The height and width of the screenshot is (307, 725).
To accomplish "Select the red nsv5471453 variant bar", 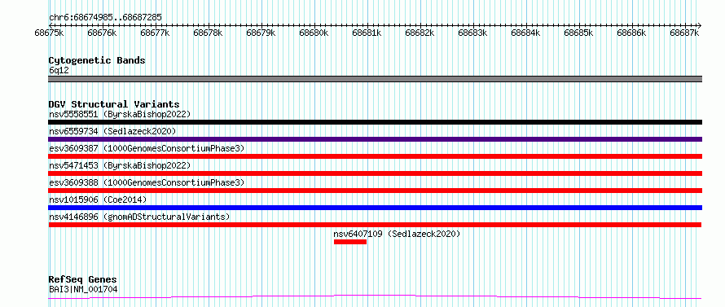I will click(x=375, y=173).
